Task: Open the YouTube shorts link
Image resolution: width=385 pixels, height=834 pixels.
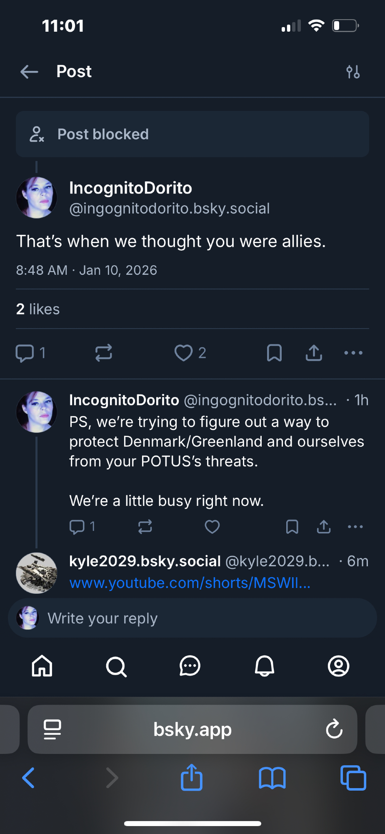Action: (190, 583)
